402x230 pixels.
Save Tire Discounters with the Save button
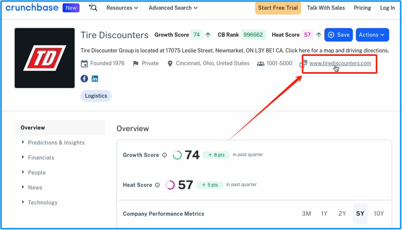[339, 35]
